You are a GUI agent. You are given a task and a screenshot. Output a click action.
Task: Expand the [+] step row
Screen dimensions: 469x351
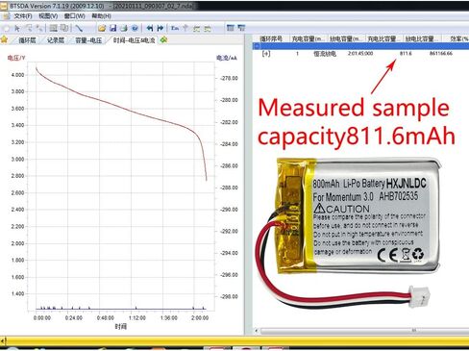[x=266, y=53]
